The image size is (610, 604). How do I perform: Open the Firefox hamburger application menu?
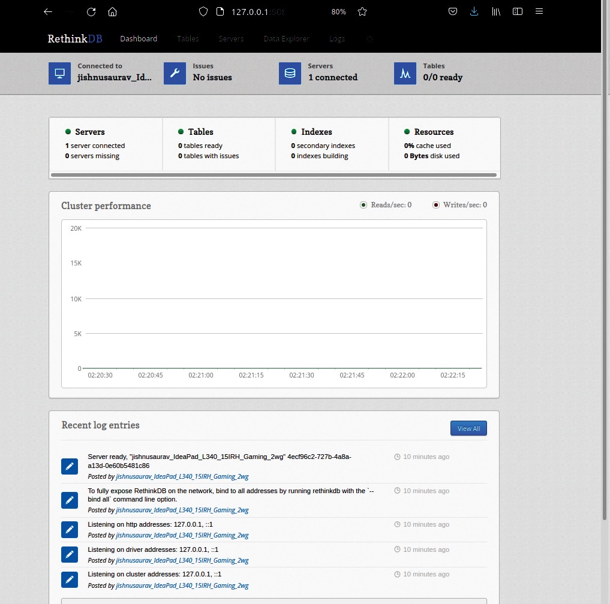click(x=539, y=11)
